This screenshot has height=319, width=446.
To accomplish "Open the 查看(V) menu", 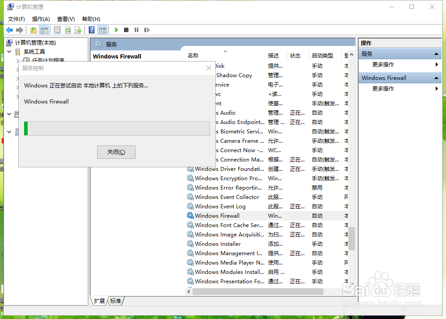I will 66,19.
